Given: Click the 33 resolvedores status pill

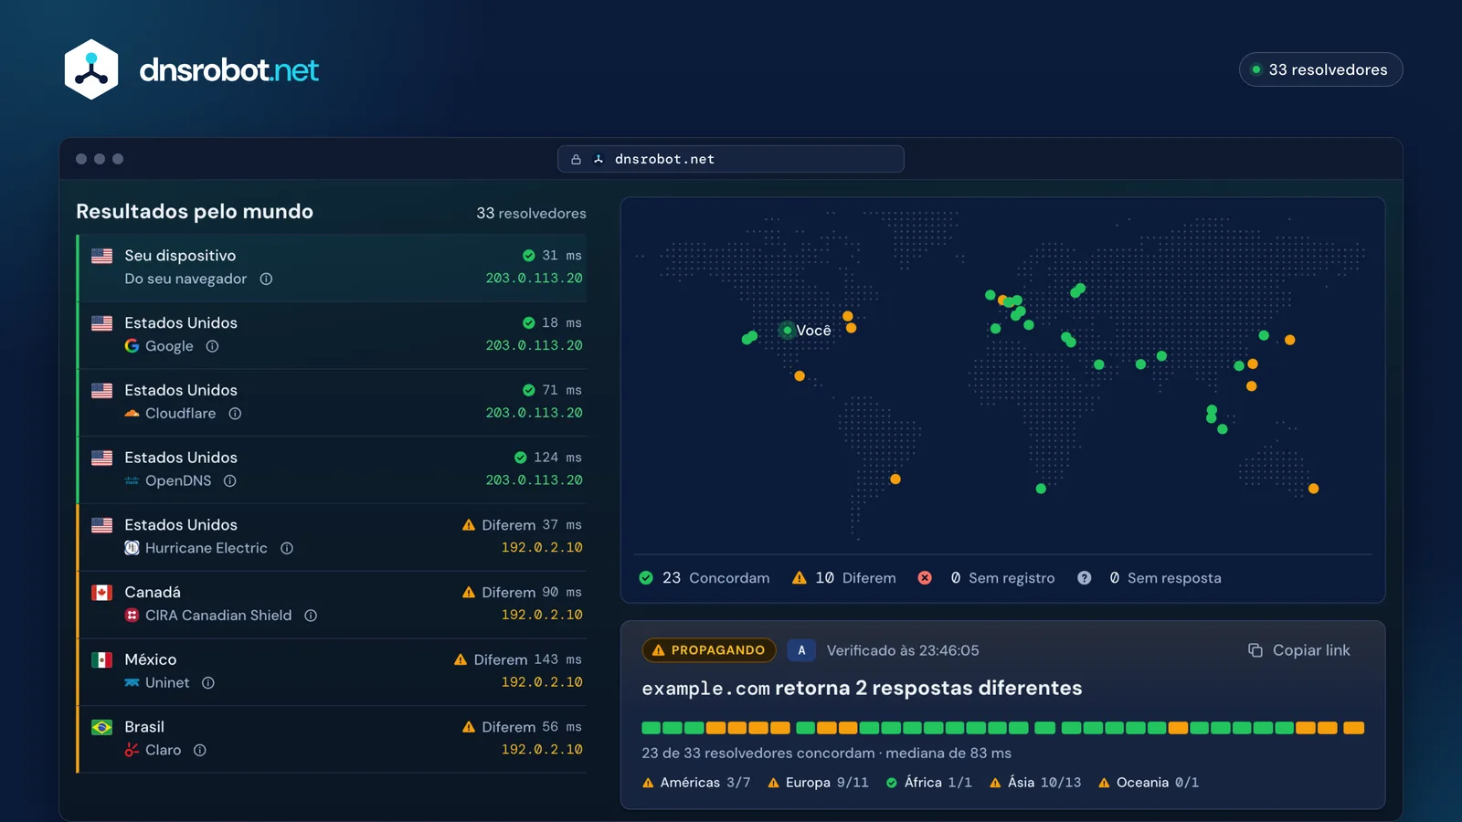Looking at the screenshot, I should coord(1320,69).
